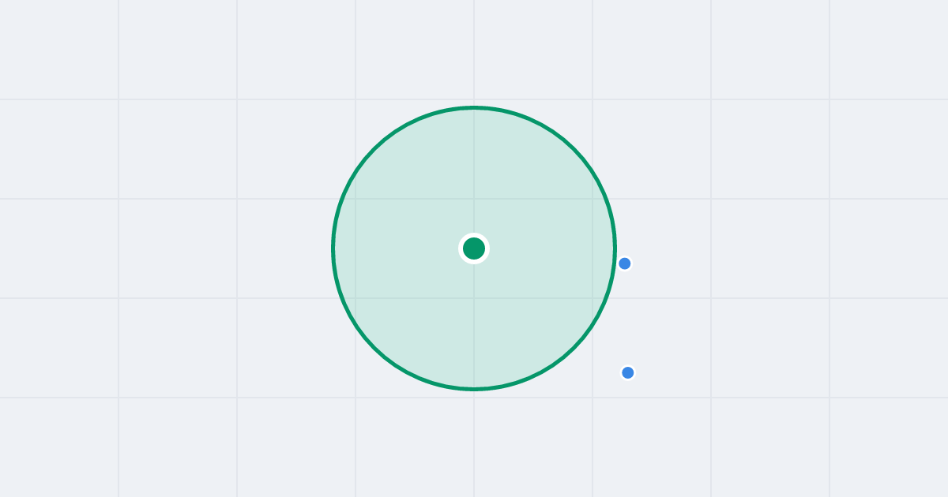This screenshot has width=948, height=497.
Task: Click the shaded area left of the center marker
Action: click(x=399, y=248)
